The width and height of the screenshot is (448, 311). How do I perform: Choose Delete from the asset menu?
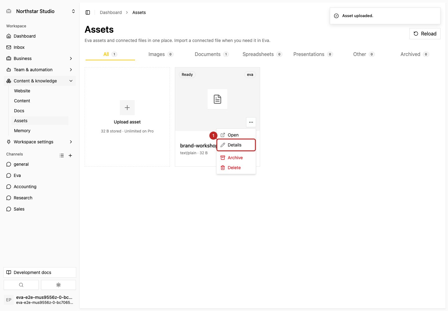pos(236,168)
